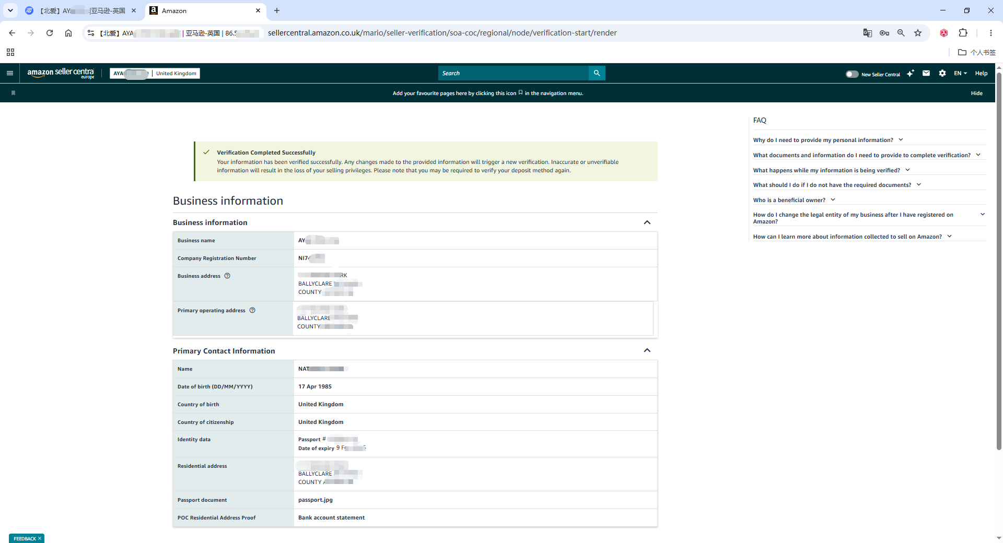1003x543 pixels.
Task: Click browser home icon
Action: point(68,33)
